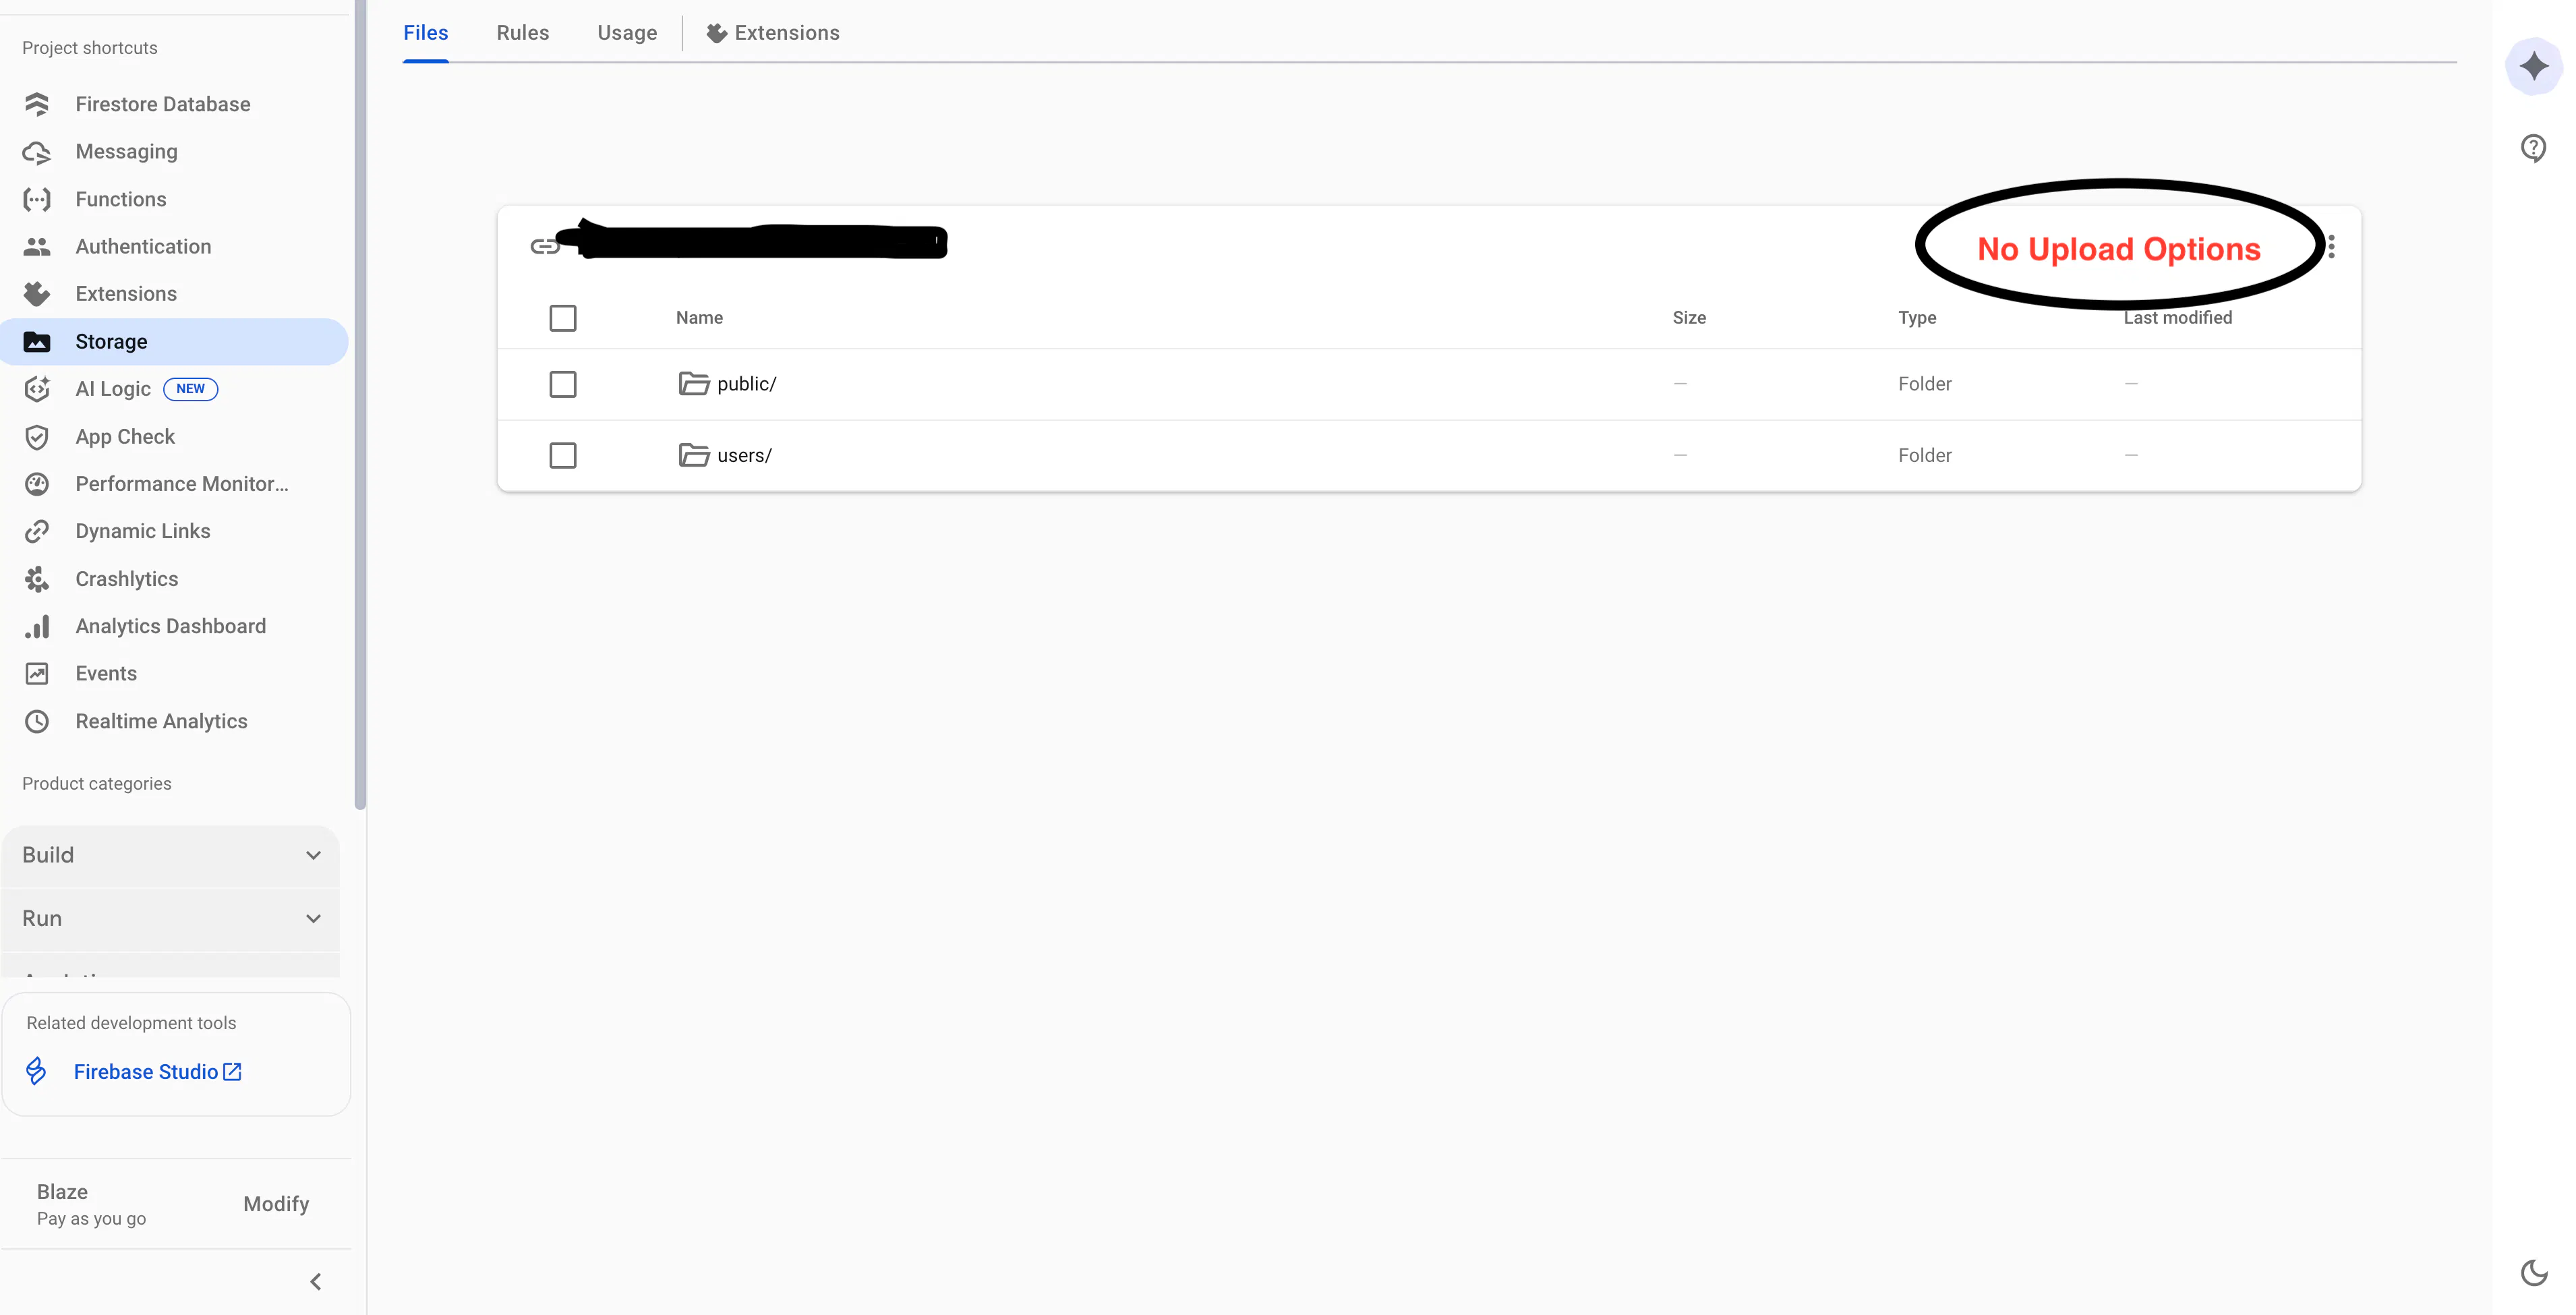Open the Gemini sparkle assistant icon

point(2533,66)
